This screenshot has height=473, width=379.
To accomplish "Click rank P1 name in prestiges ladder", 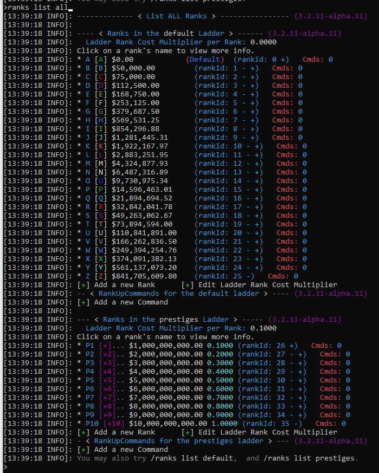I will [89, 345].
